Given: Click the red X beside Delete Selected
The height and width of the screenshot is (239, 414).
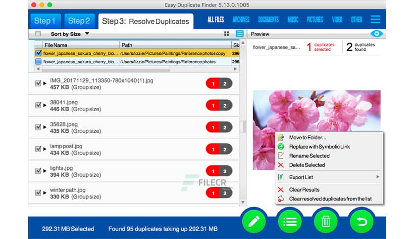Looking at the screenshot, I should tap(281, 165).
